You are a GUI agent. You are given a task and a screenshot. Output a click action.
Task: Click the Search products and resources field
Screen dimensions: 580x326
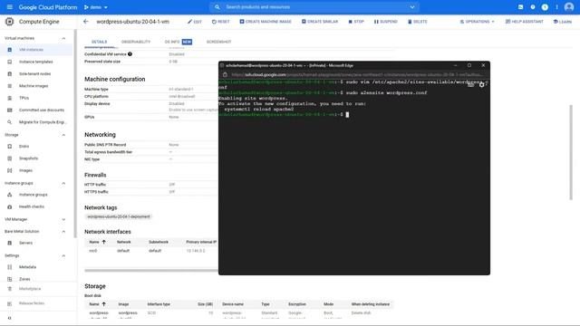314,7
